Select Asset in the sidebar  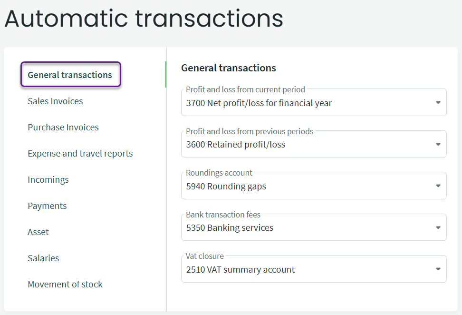38,232
